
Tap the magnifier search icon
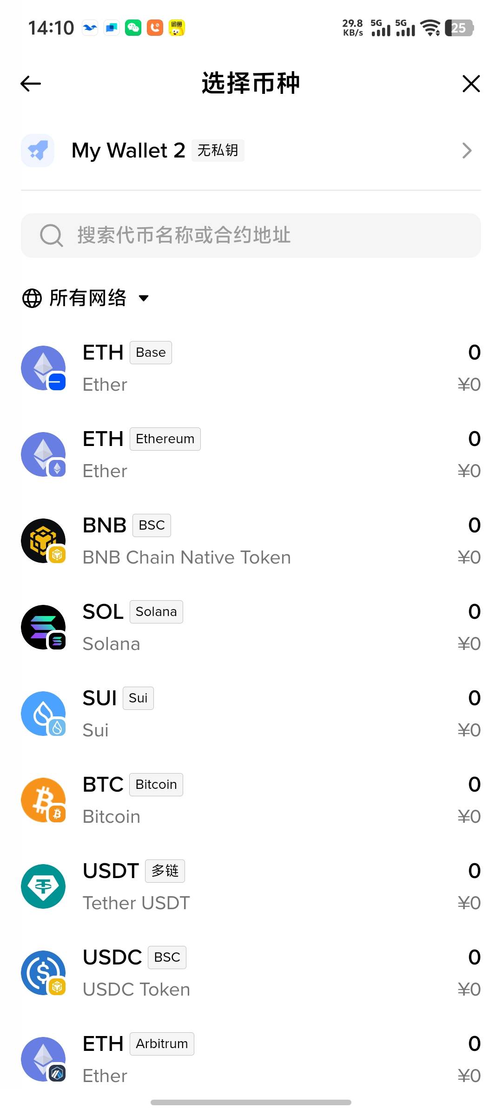51,235
